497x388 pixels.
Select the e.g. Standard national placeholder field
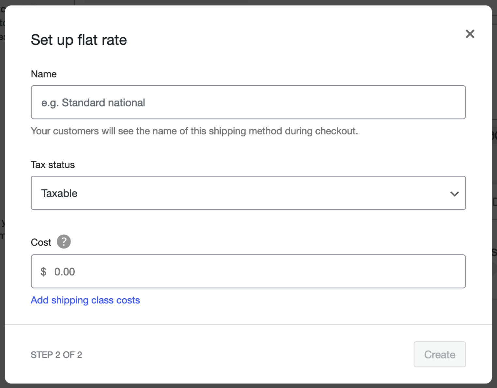coord(248,102)
